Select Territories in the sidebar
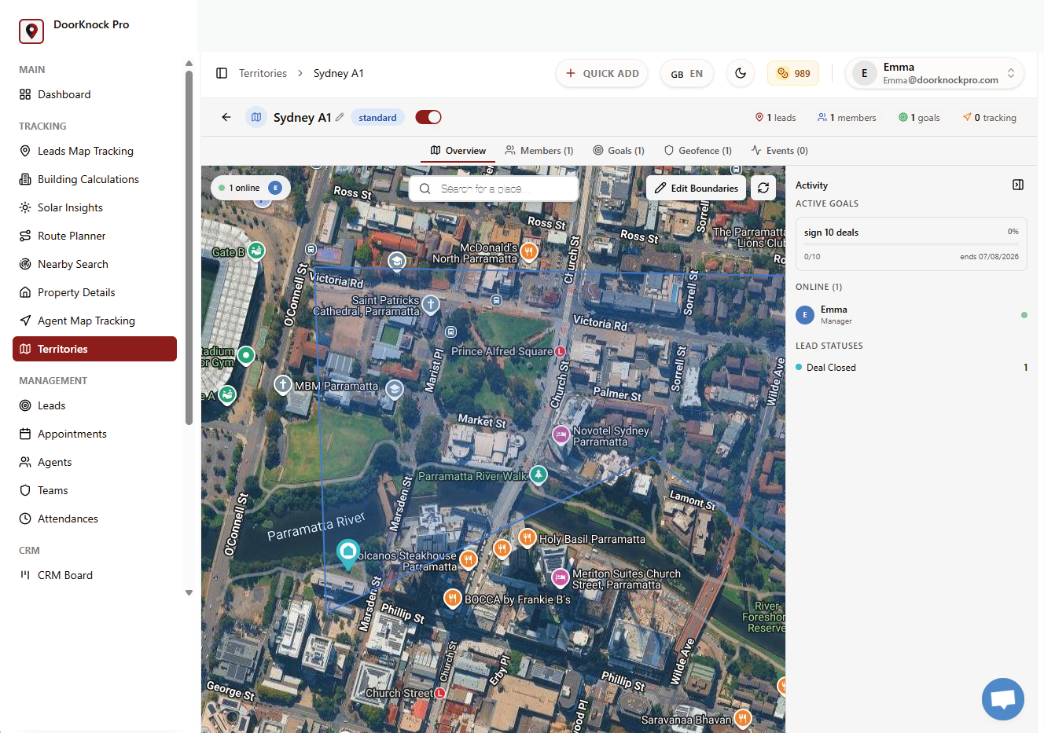Image resolution: width=1044 pixels, height=733 pixels. coord(94,349)
